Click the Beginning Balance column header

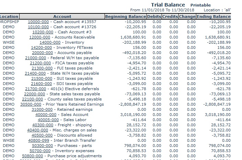coord(125,17)
